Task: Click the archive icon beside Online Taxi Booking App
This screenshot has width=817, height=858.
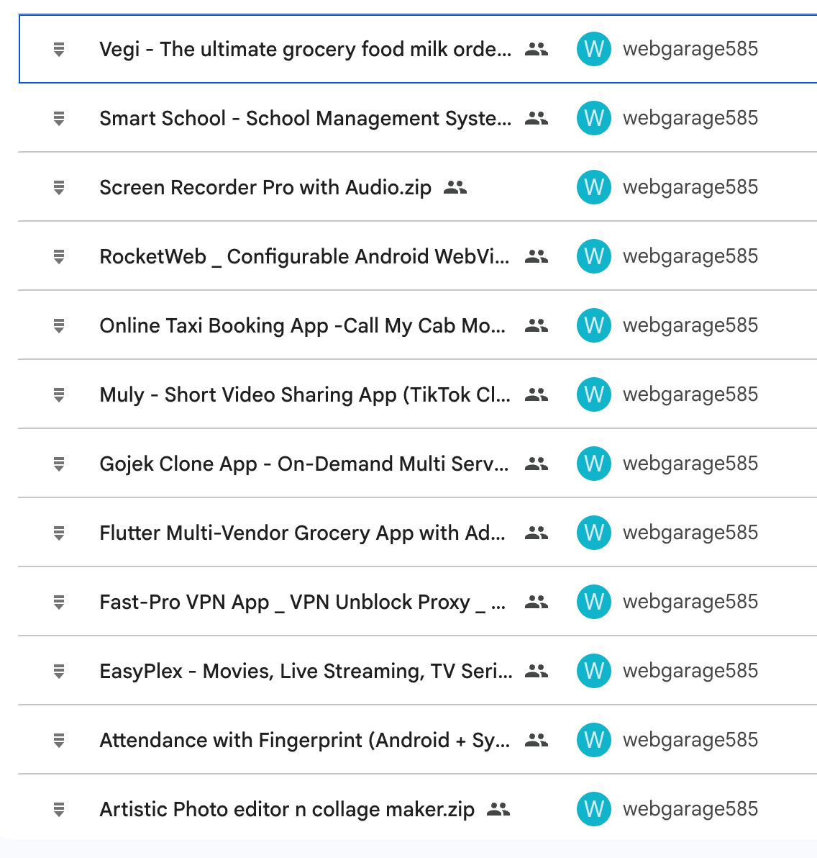Action: 59,325
